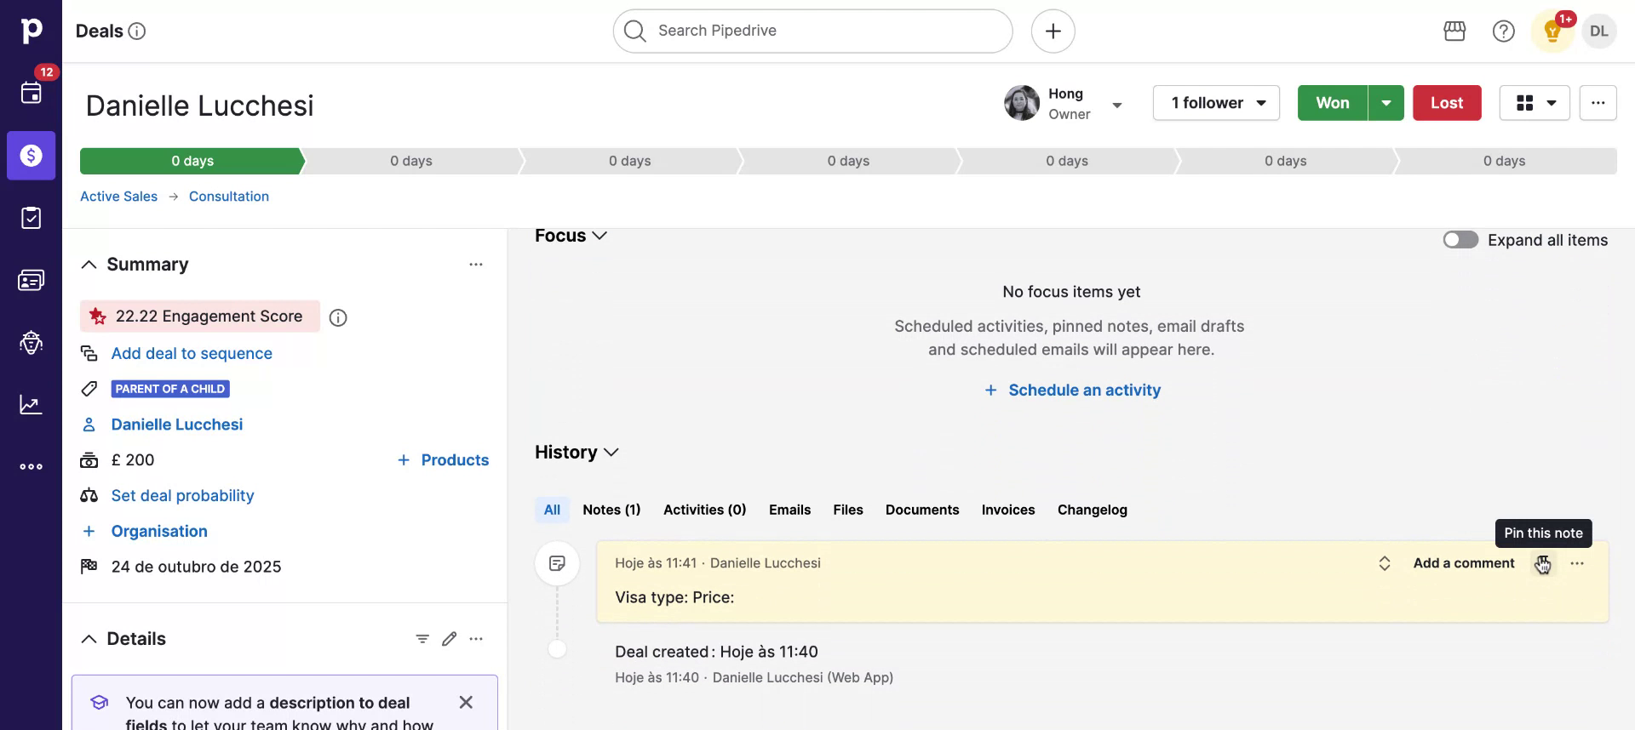Switch to the Changelog tab

1093,510
